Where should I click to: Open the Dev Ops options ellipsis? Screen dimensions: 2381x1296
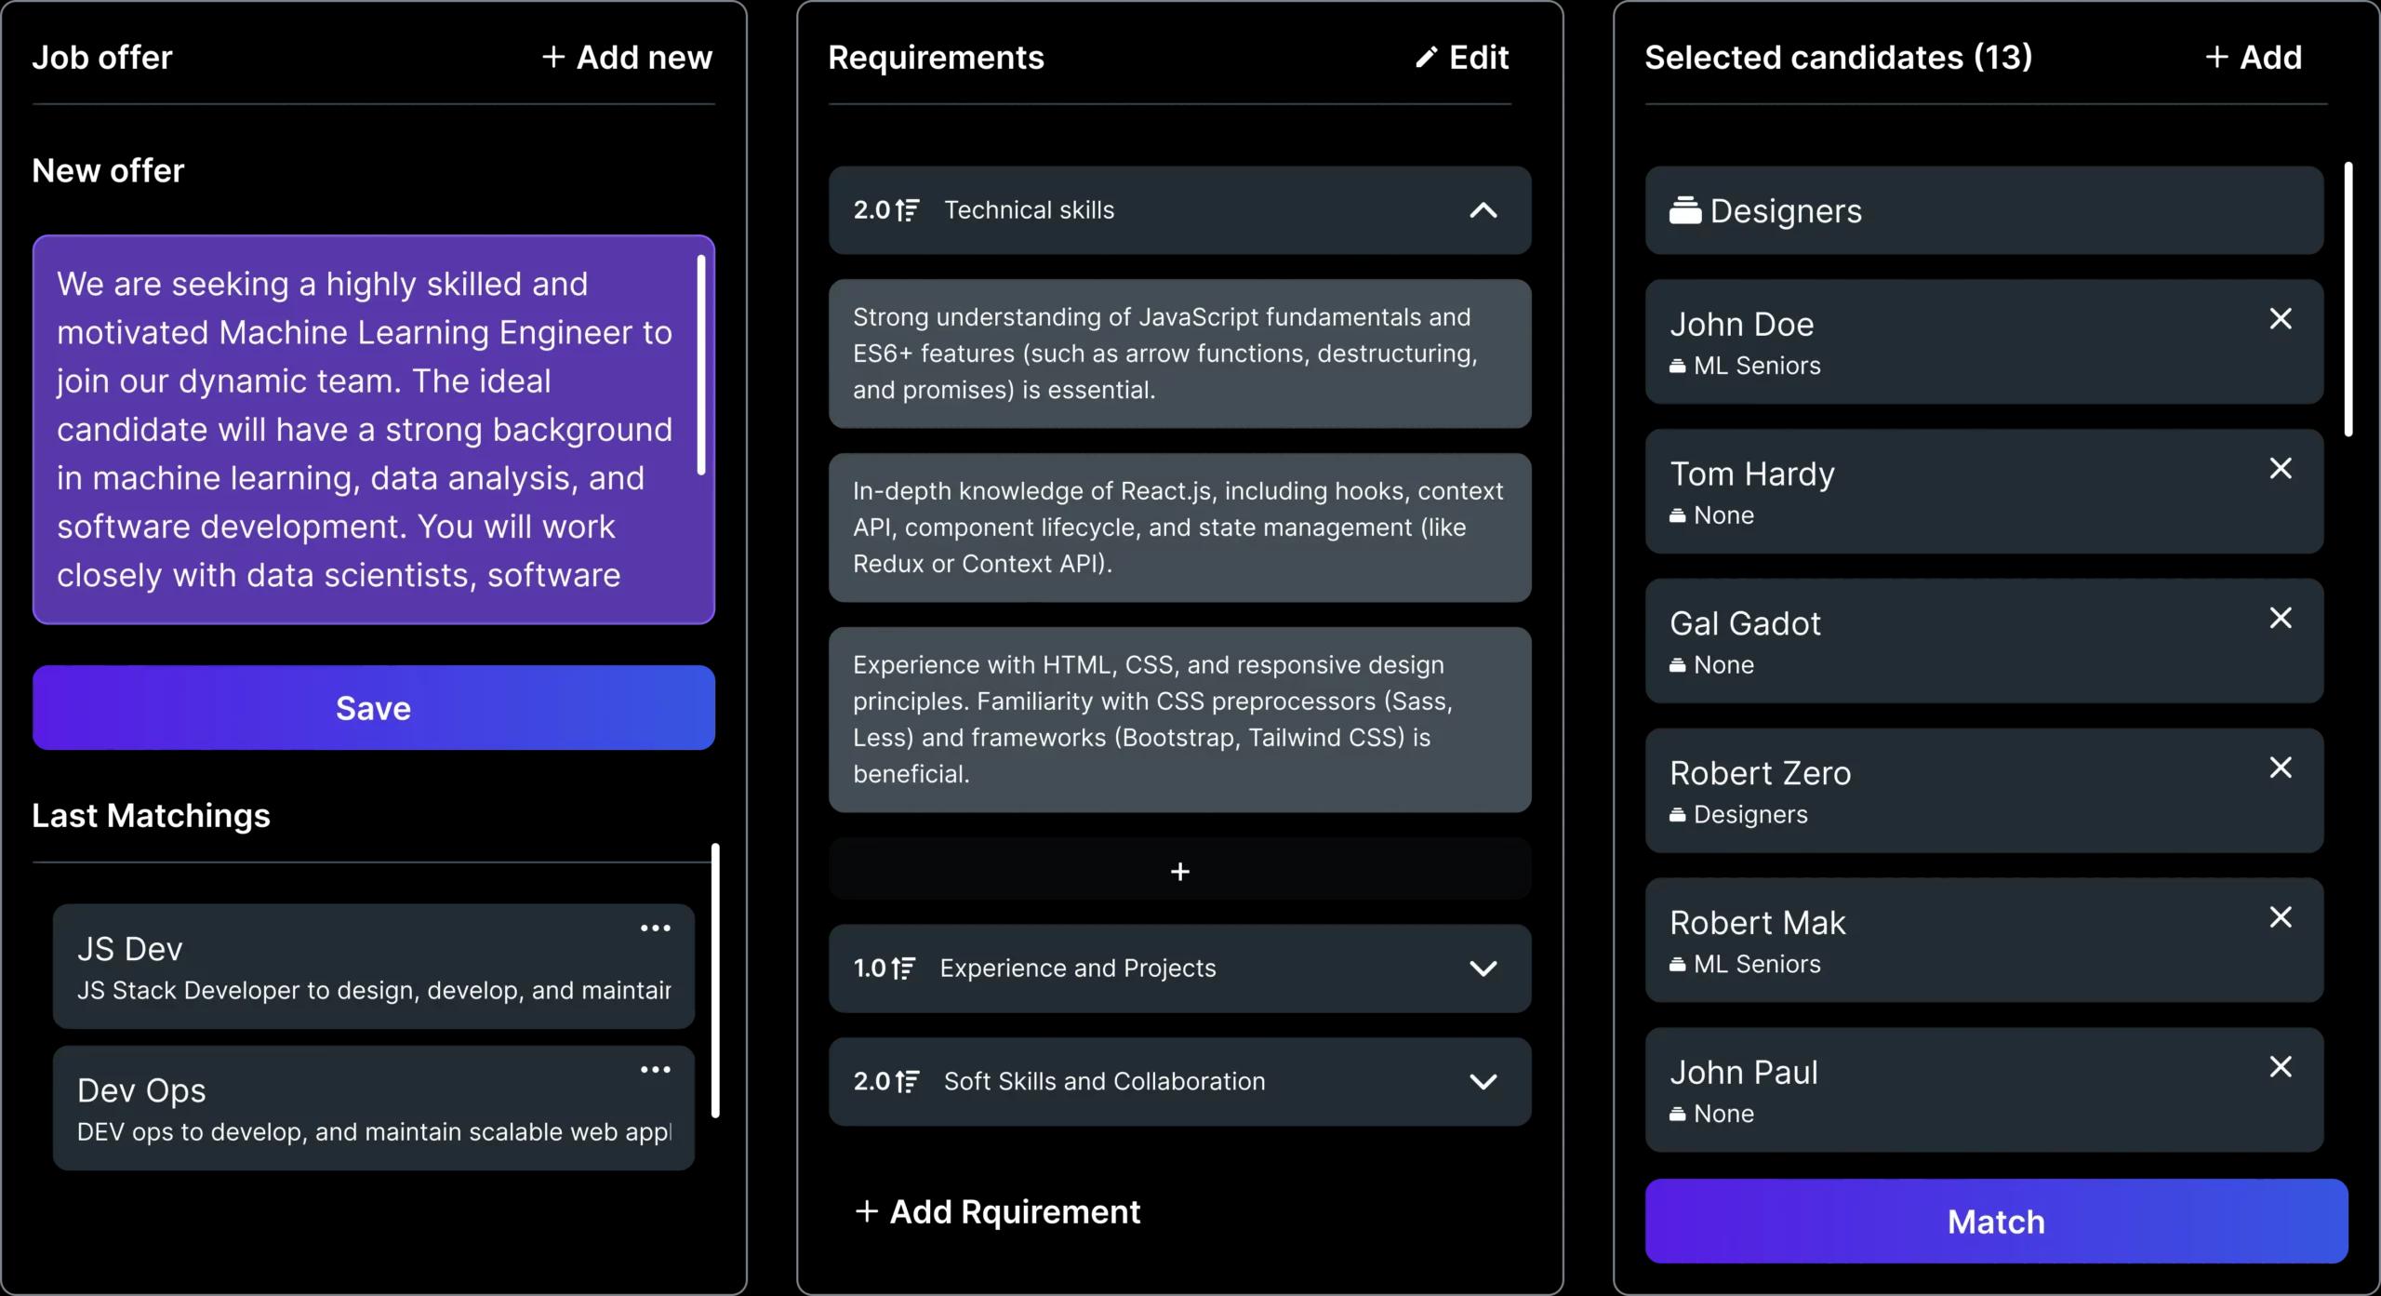tap(655, 1070)
